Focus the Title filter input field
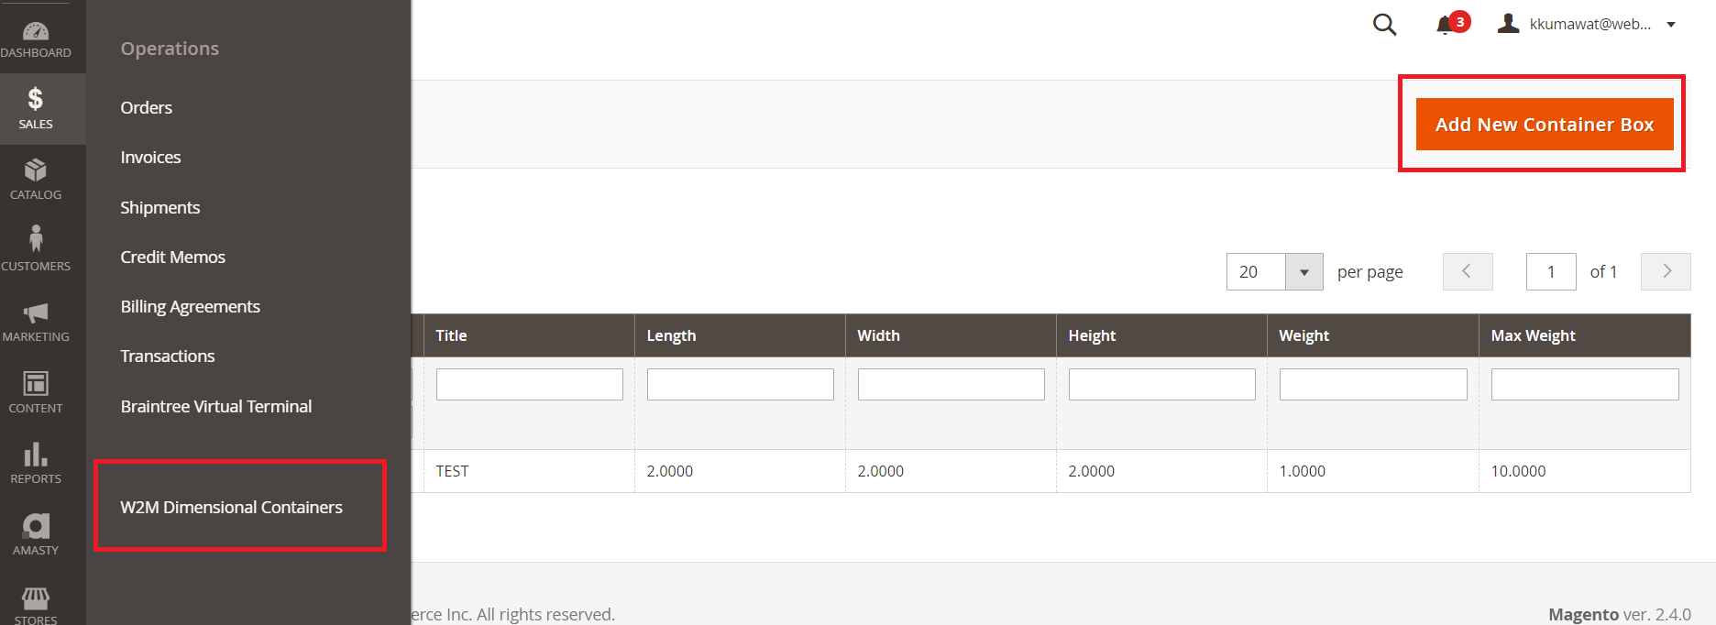Viewport: 1716px width, 625px height. pos(529,384)
